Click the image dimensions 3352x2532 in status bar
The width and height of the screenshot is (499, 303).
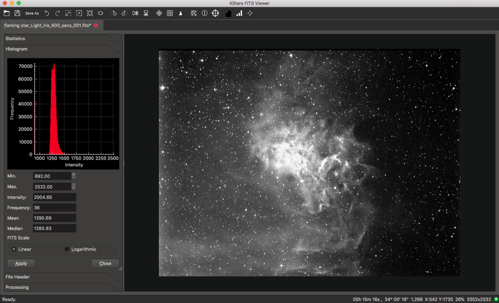479,299
